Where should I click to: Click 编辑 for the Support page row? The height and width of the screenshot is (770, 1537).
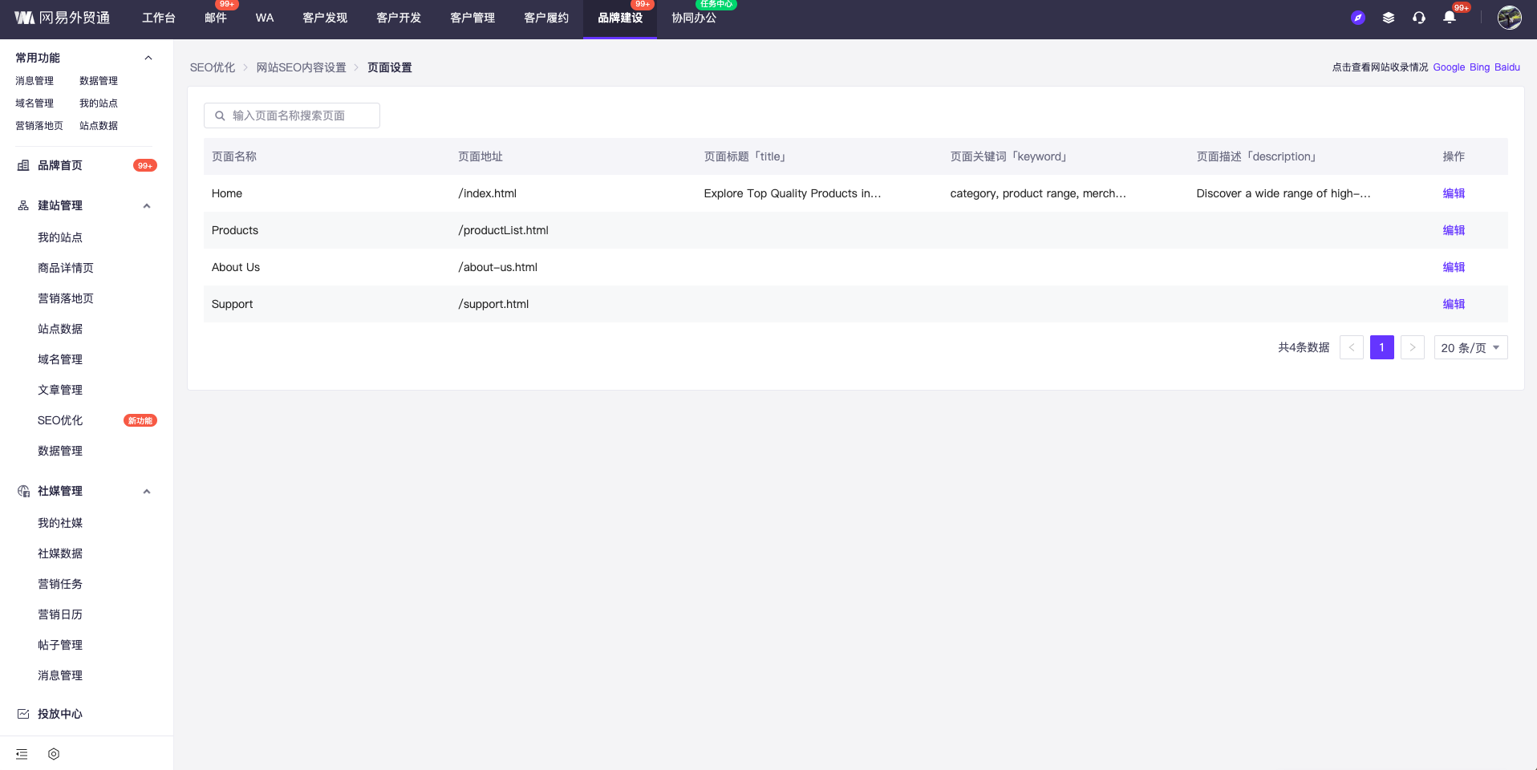(1453, 304)
